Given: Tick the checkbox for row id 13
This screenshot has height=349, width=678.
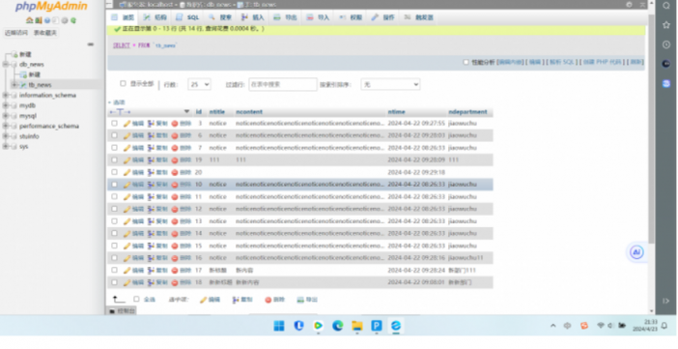Looking at the screenshot, I should pos(114,221).
